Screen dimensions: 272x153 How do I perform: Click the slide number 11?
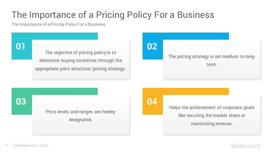6,146
